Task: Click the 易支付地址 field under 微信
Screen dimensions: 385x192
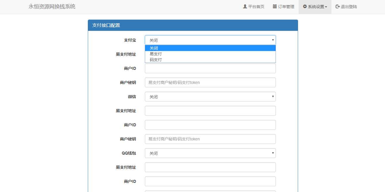Action: click(x=210, y=111)
